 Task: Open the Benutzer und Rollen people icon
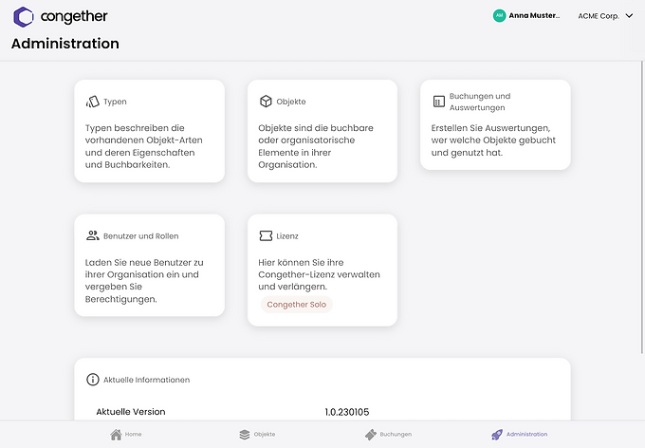(x=93, y=235)
